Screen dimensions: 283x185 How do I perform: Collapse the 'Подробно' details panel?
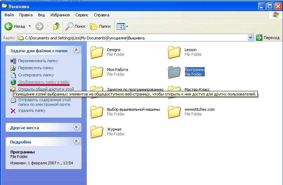(76, 142)
